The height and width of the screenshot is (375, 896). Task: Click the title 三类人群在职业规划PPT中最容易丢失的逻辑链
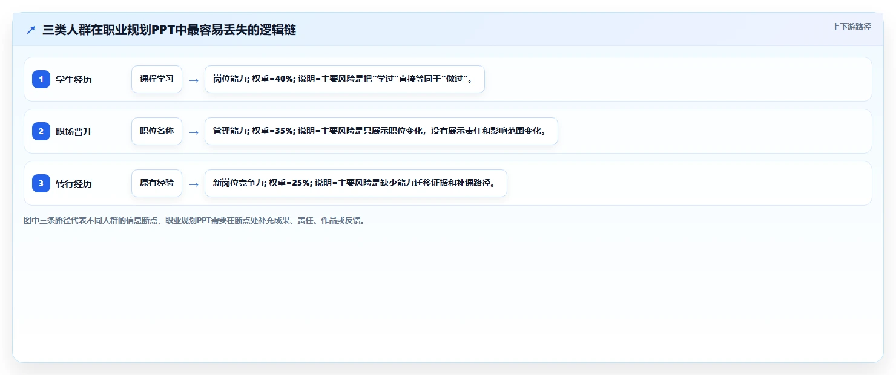click(x=169, y=30)
